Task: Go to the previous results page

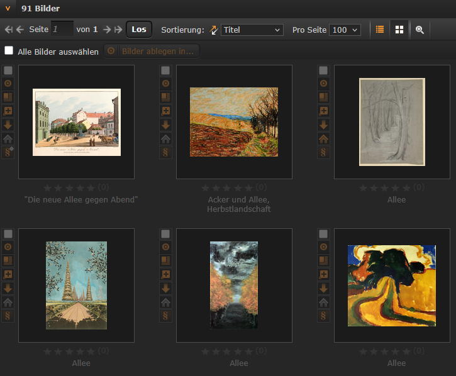Action: (19, 30)
